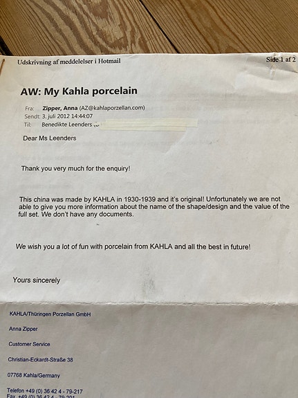Click the line 'We wish you a lot of fun'
298x398 pixels.
[133, 246]
